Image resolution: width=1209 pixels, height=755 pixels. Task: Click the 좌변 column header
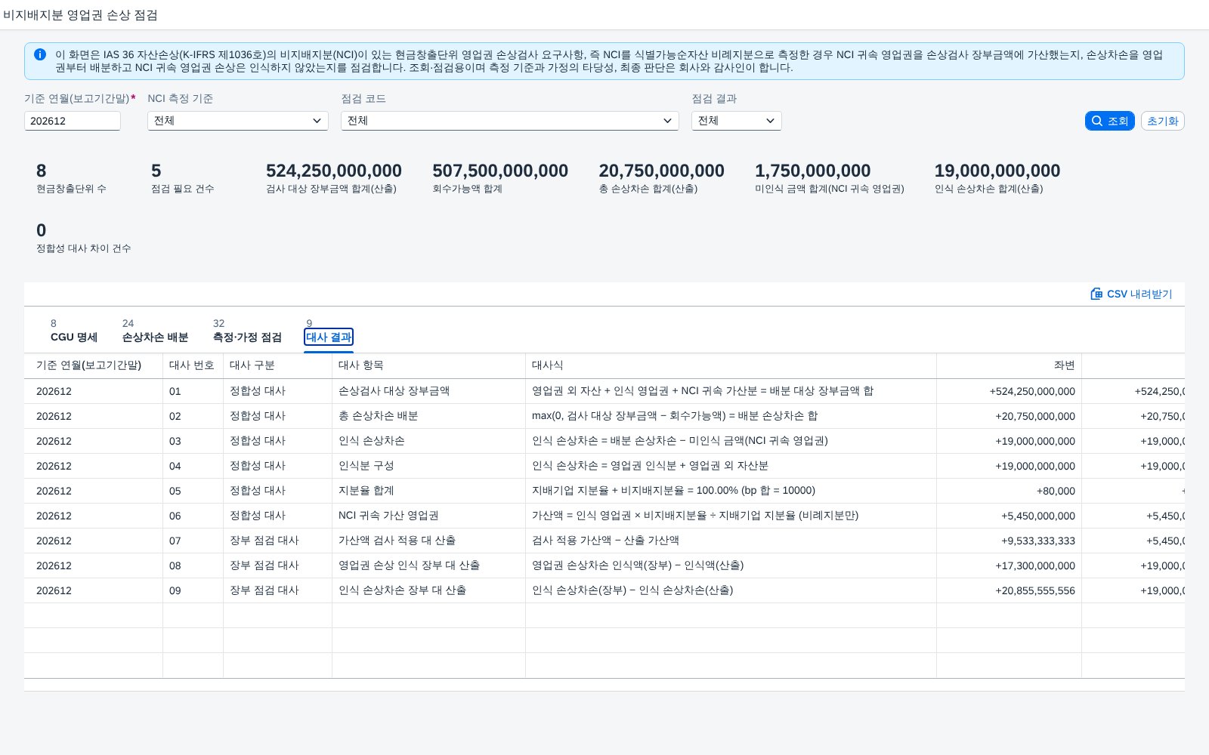tap(1009, 365)
